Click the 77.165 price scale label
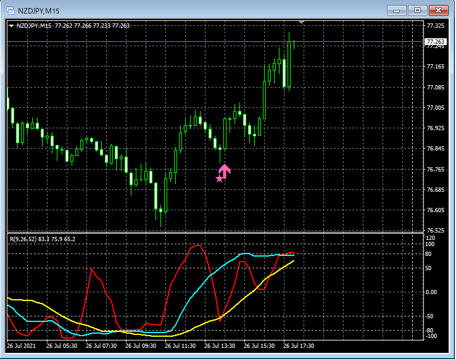The image size is (456, 359). tap(436, 67)
